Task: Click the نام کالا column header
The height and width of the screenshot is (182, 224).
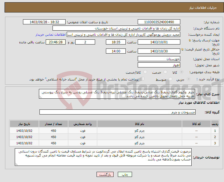Action: [x=139, y=124]
